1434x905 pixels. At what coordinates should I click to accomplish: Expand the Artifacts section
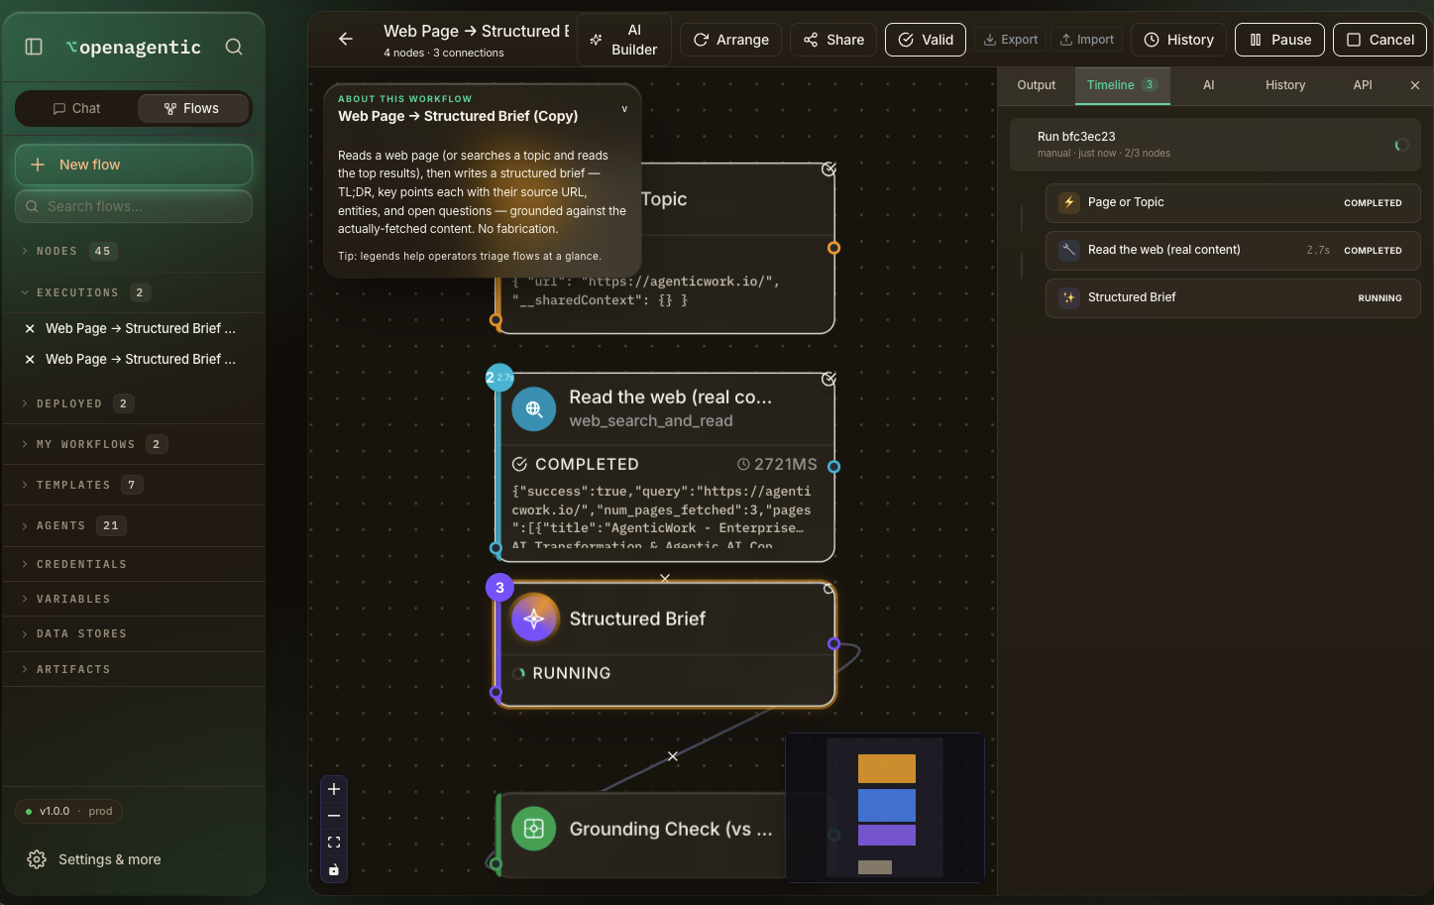pyautogui.click(x=134, y=669)
